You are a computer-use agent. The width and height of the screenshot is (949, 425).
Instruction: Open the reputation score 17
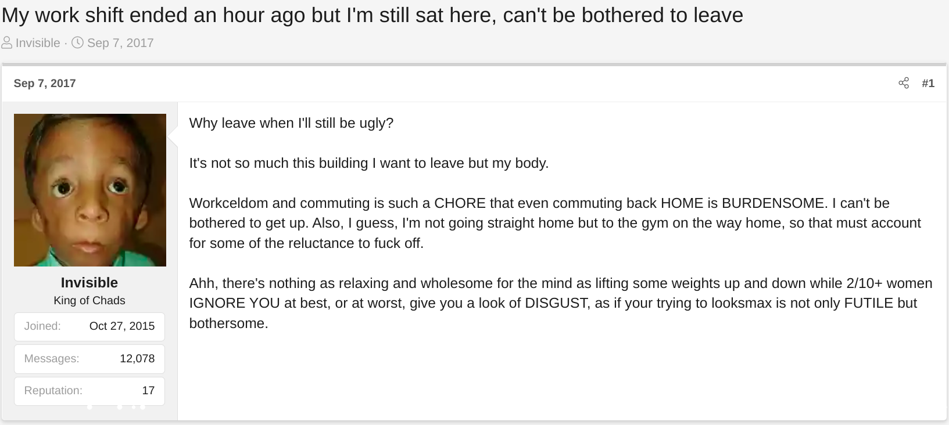pyautogui.click(x=148, y=391)
